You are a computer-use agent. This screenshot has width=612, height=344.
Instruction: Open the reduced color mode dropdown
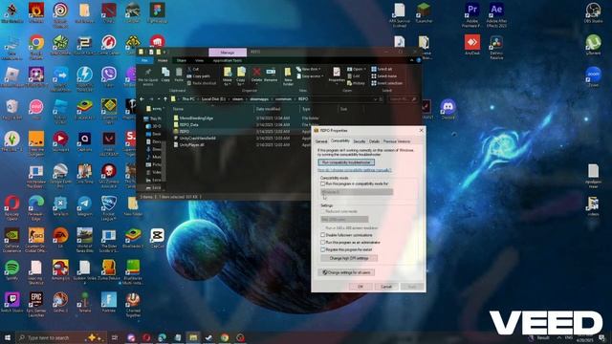click(344, 219)
